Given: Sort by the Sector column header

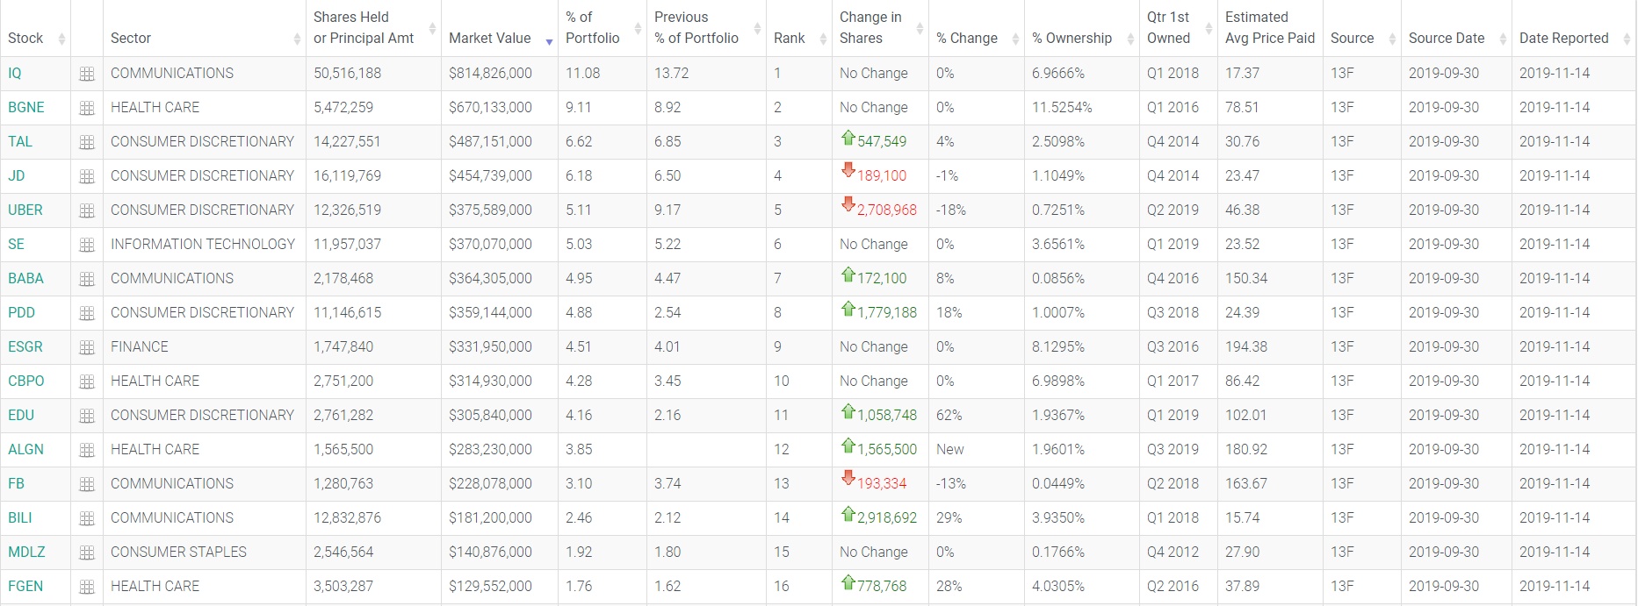Looking at the screenshot, I should pos(131,39).
